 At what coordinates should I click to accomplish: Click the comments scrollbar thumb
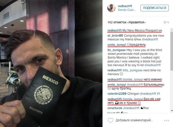coord(172,51)
